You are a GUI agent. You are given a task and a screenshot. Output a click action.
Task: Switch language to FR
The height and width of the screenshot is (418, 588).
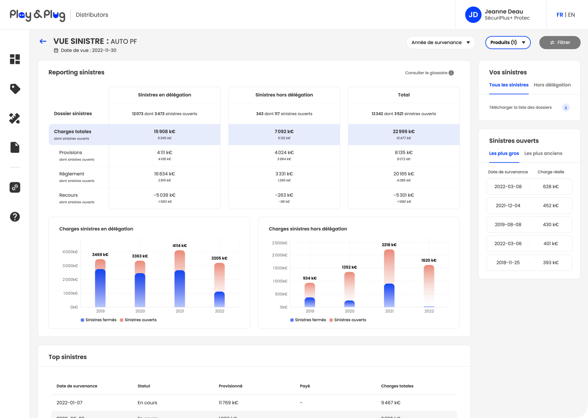[560, 15]
